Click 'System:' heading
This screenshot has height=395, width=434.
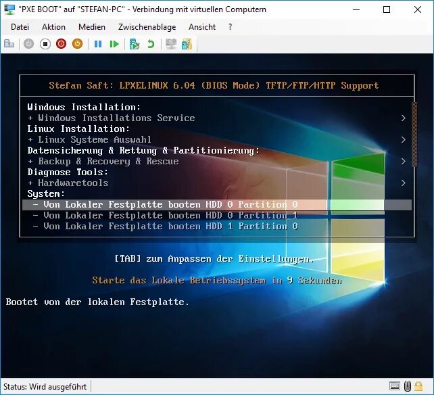46,194
